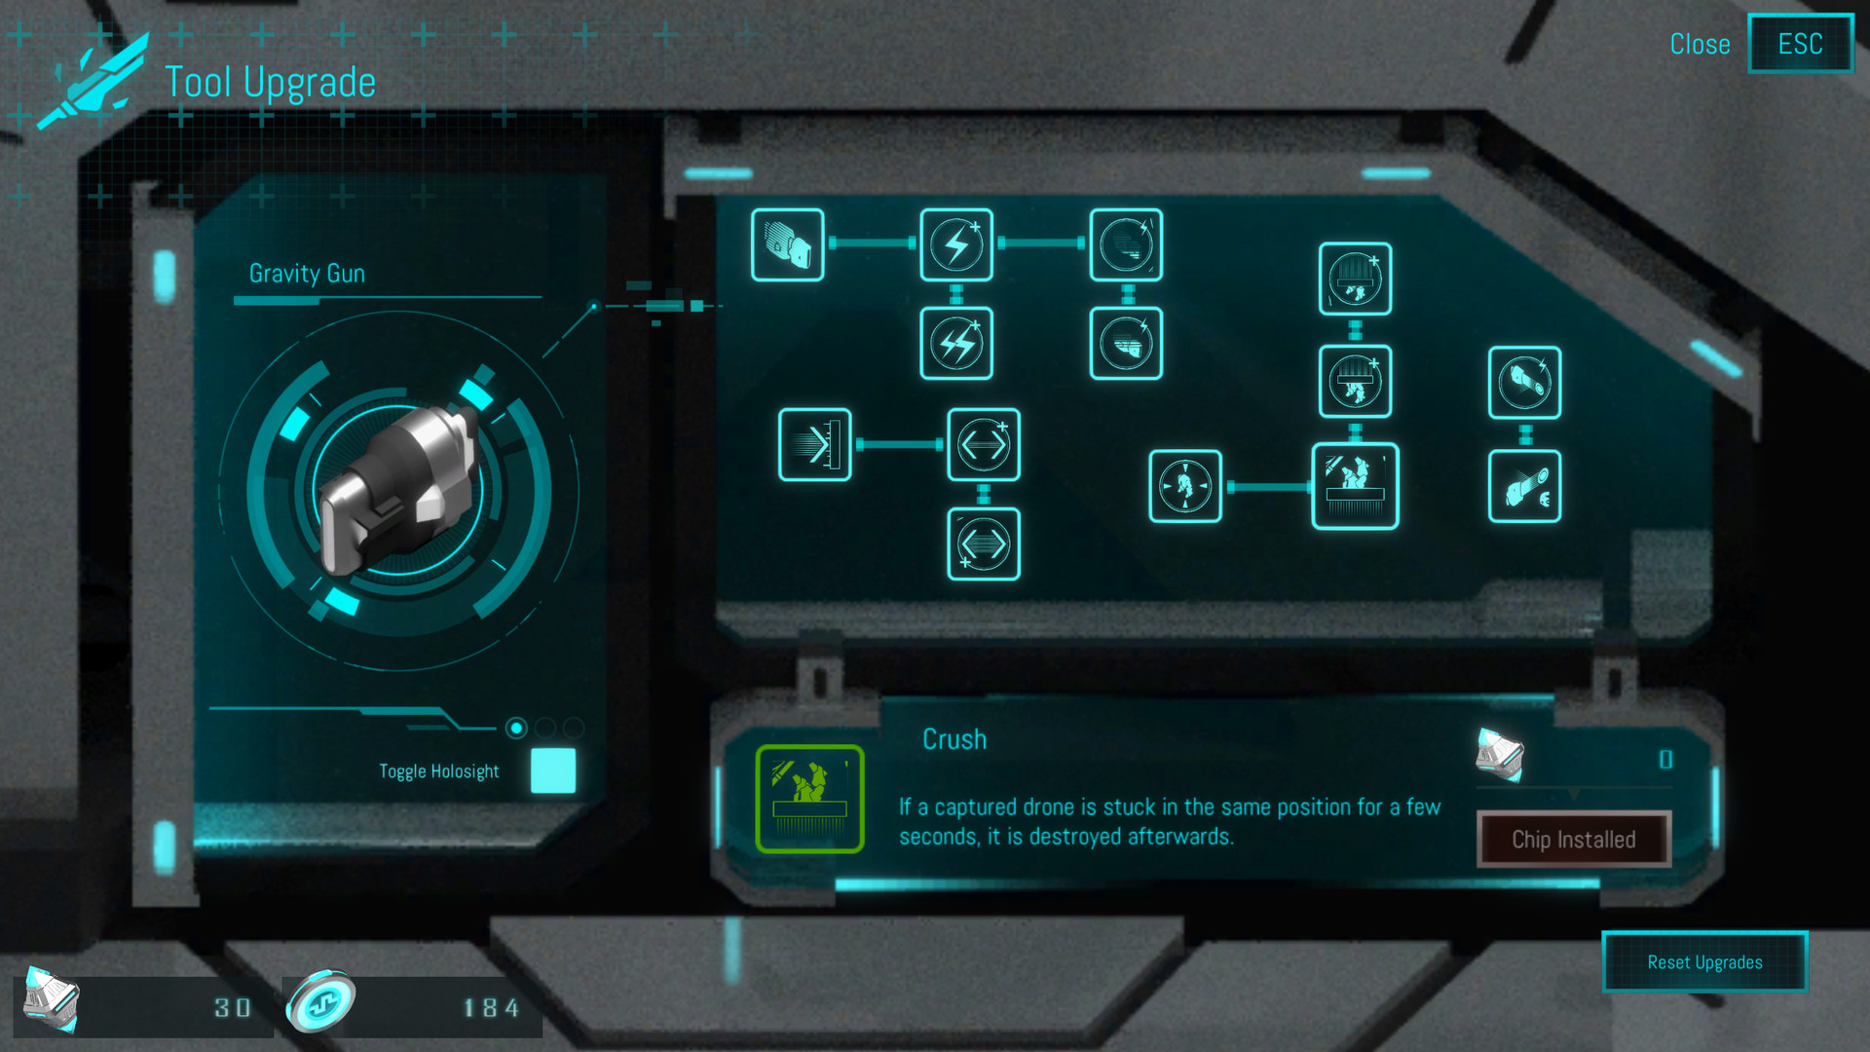Select the Tool Upgrade menu title
The height and width of the screenshot is (1052, 1870).
(x=270, y=78)
